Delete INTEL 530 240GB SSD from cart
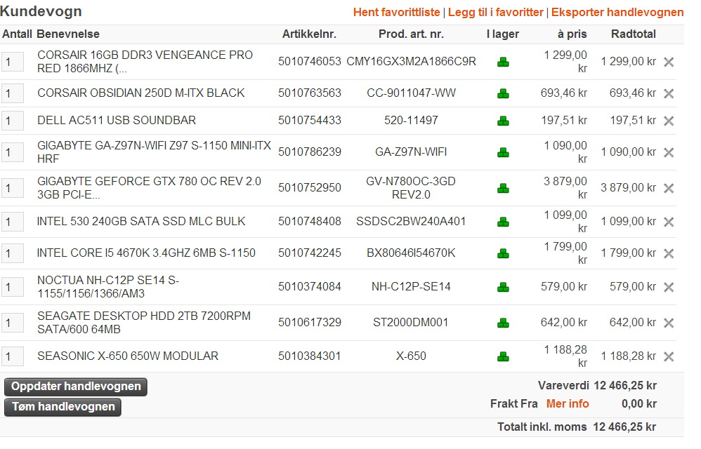 click(669, 222)
